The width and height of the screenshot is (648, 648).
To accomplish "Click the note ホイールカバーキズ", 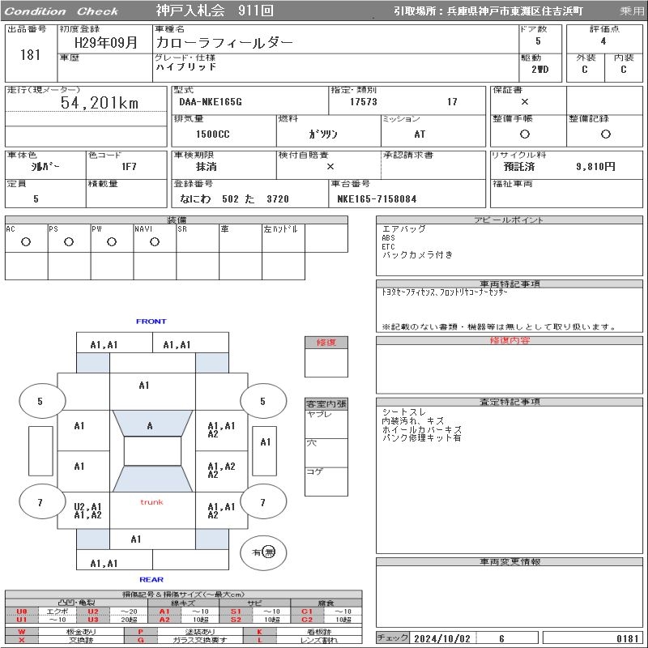I will [x=422, y=430].
